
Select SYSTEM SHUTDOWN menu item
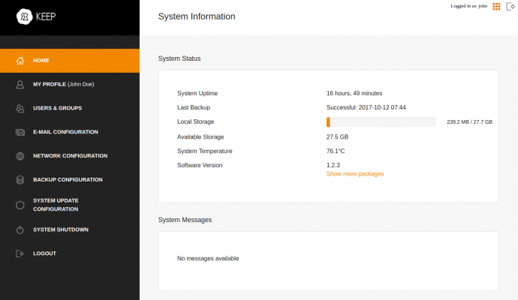[x=70, y=229]
